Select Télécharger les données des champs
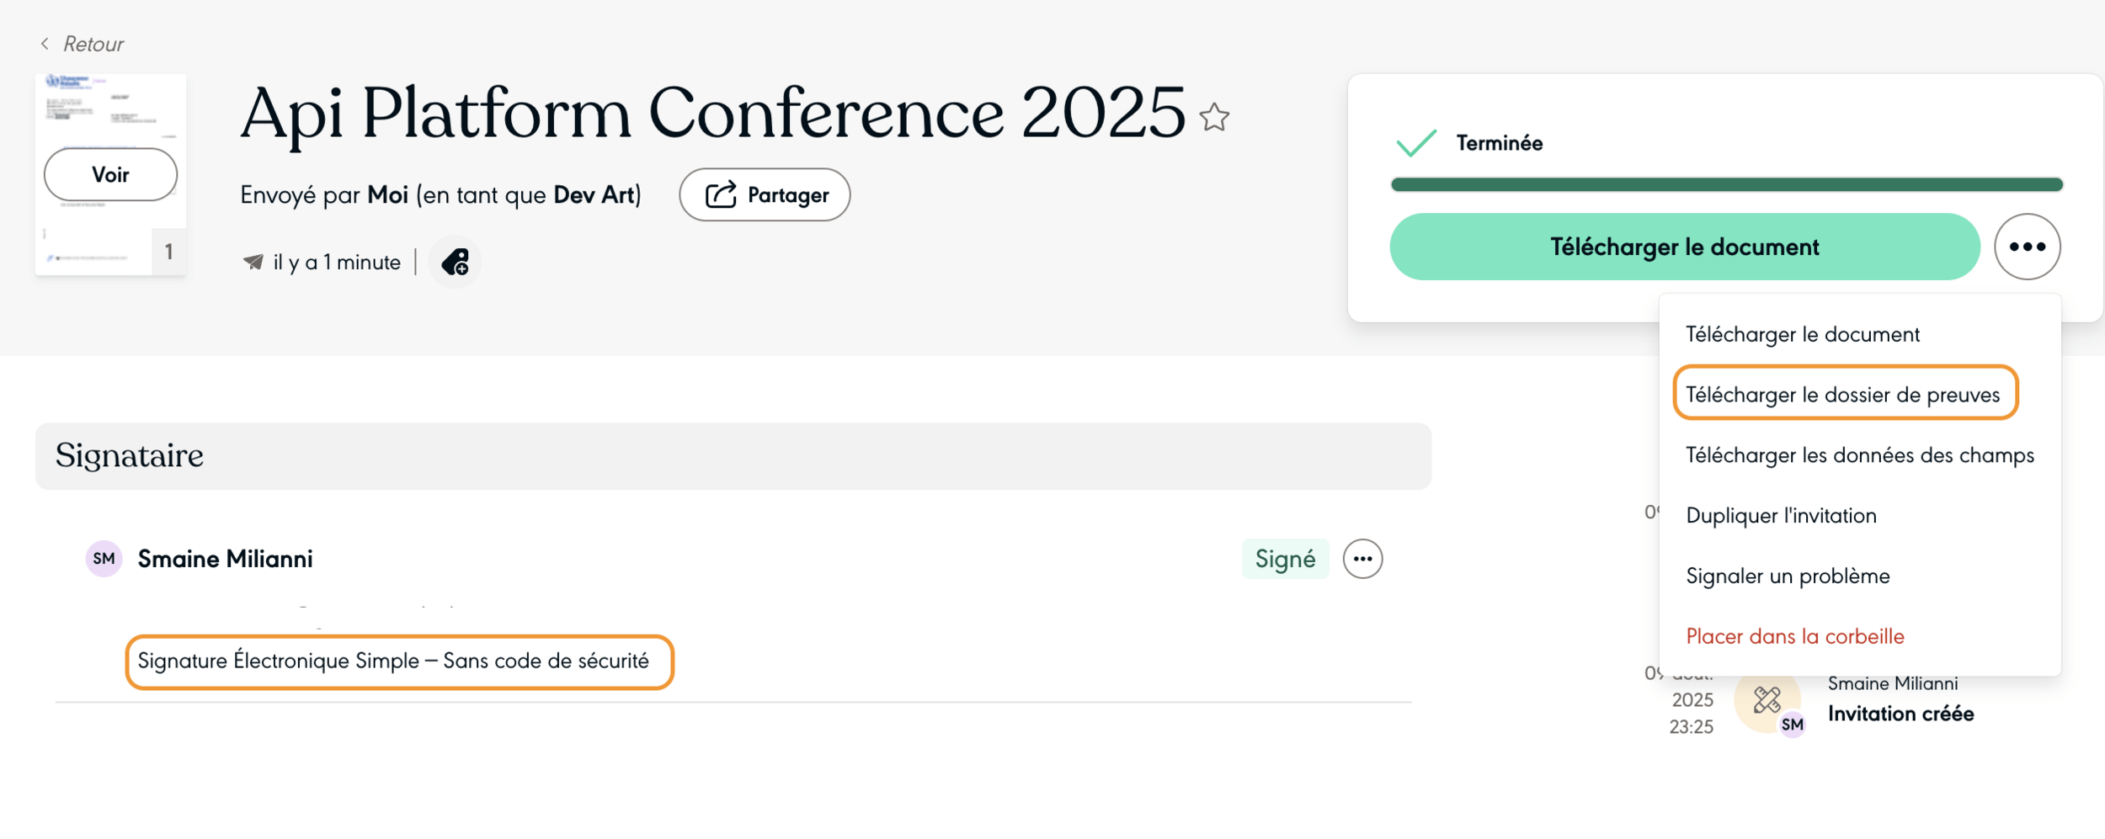The width and height of the screenshot is (2105, 839). click(1859, 455)
